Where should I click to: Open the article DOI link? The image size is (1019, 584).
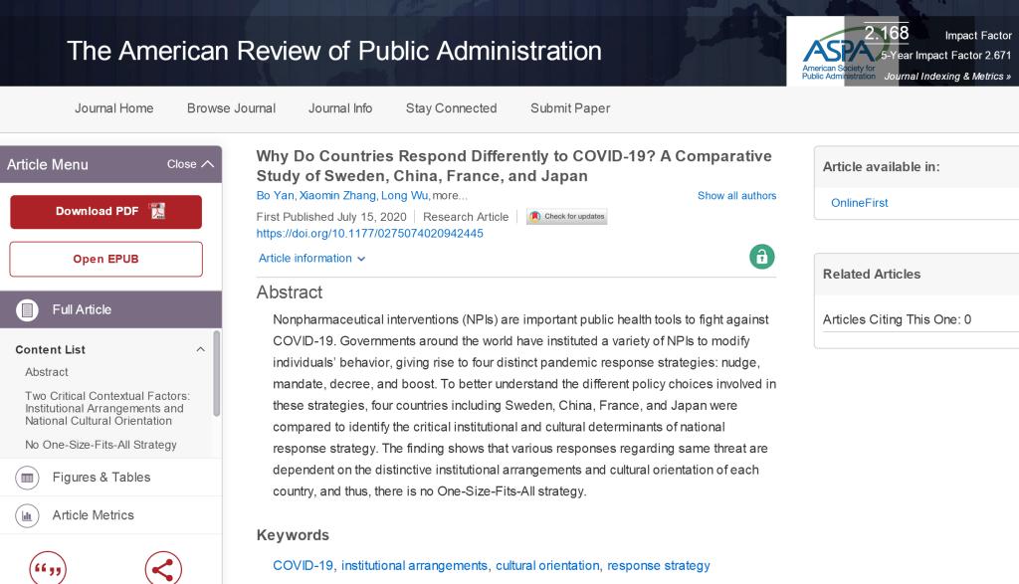[369, 234]
